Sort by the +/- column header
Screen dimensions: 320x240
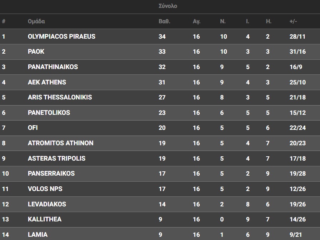point(293,21)
